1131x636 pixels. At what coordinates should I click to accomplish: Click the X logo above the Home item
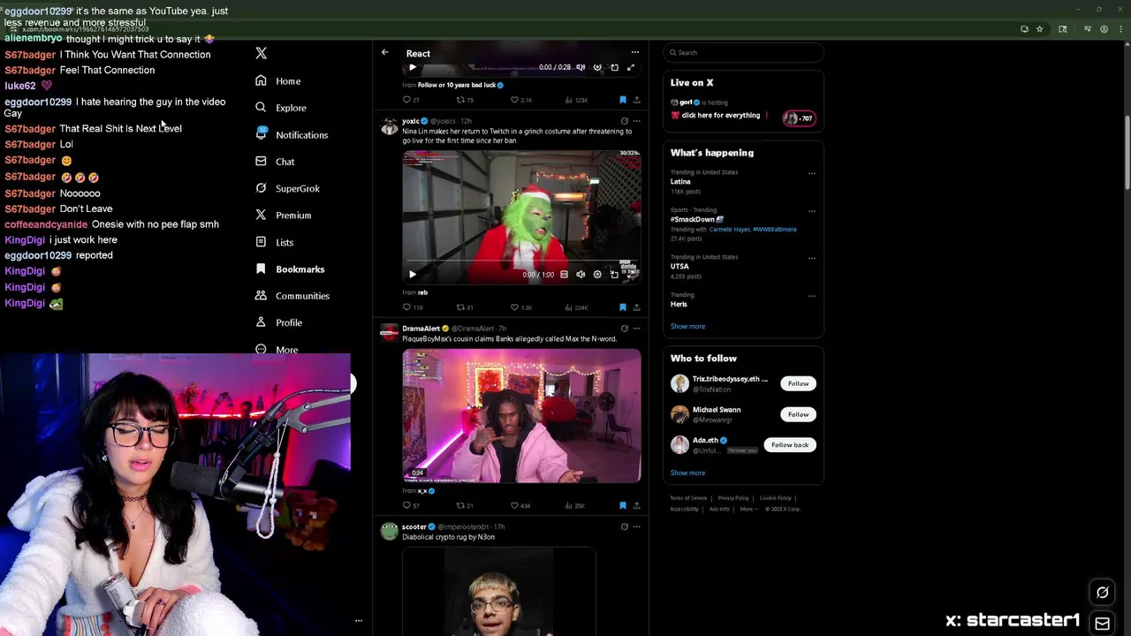pos(261,54)
